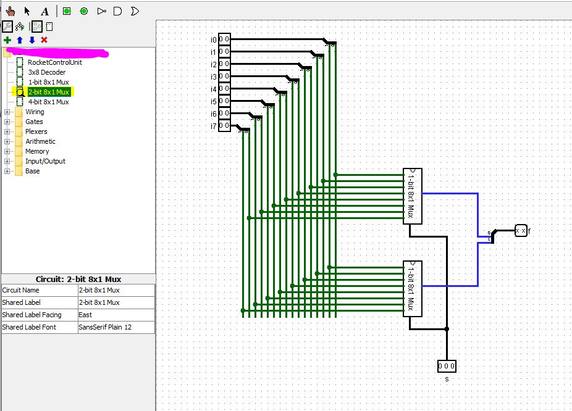
Task: Click the Wiring folder label
Action: coord(35,112)
